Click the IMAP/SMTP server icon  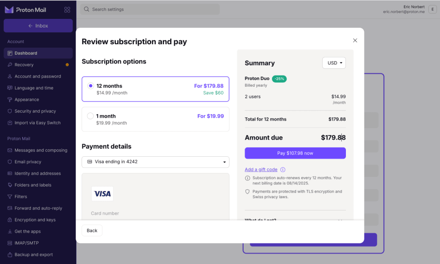click(10, 243)
